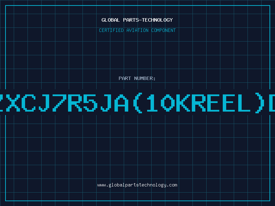Click the PART NUMBER: label

(137, 78)
